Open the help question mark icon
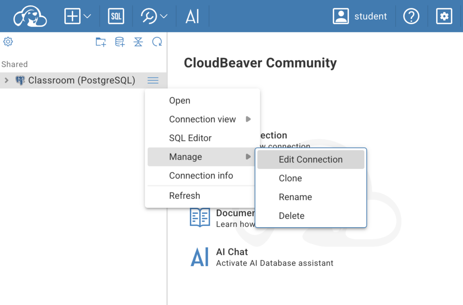Image resolution: width=463 pixels, height=305 pixels. click(411, 16)
